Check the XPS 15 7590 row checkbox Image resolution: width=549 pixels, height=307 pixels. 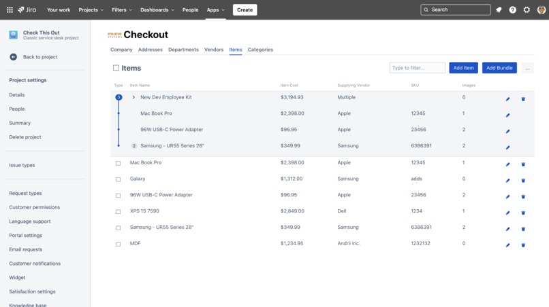[x=119, y=212]
